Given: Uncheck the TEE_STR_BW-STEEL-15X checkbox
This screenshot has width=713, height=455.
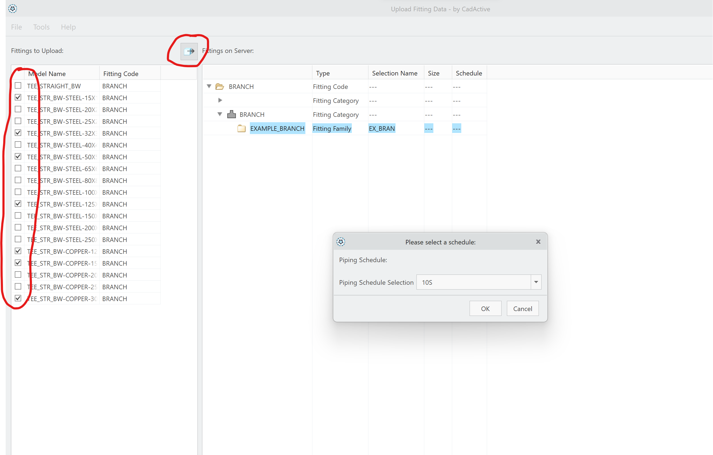Looking at the screenshot, I should tap(18, 97).
